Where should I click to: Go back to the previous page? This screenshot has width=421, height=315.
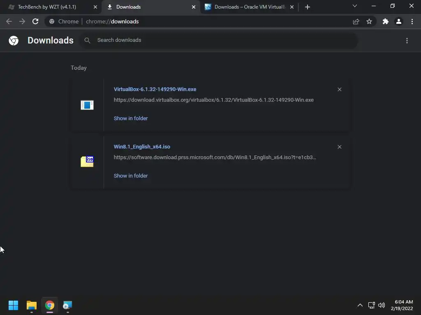tap(9, 21)
